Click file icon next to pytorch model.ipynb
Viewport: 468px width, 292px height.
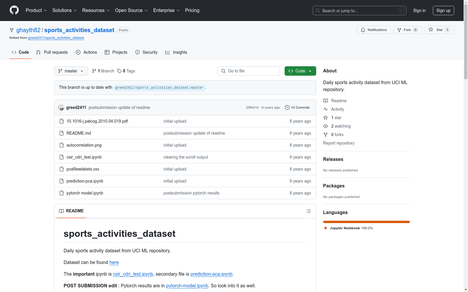tap(61, 193)
